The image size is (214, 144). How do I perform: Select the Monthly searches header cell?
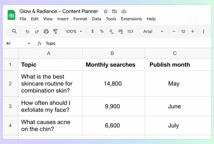113,65
